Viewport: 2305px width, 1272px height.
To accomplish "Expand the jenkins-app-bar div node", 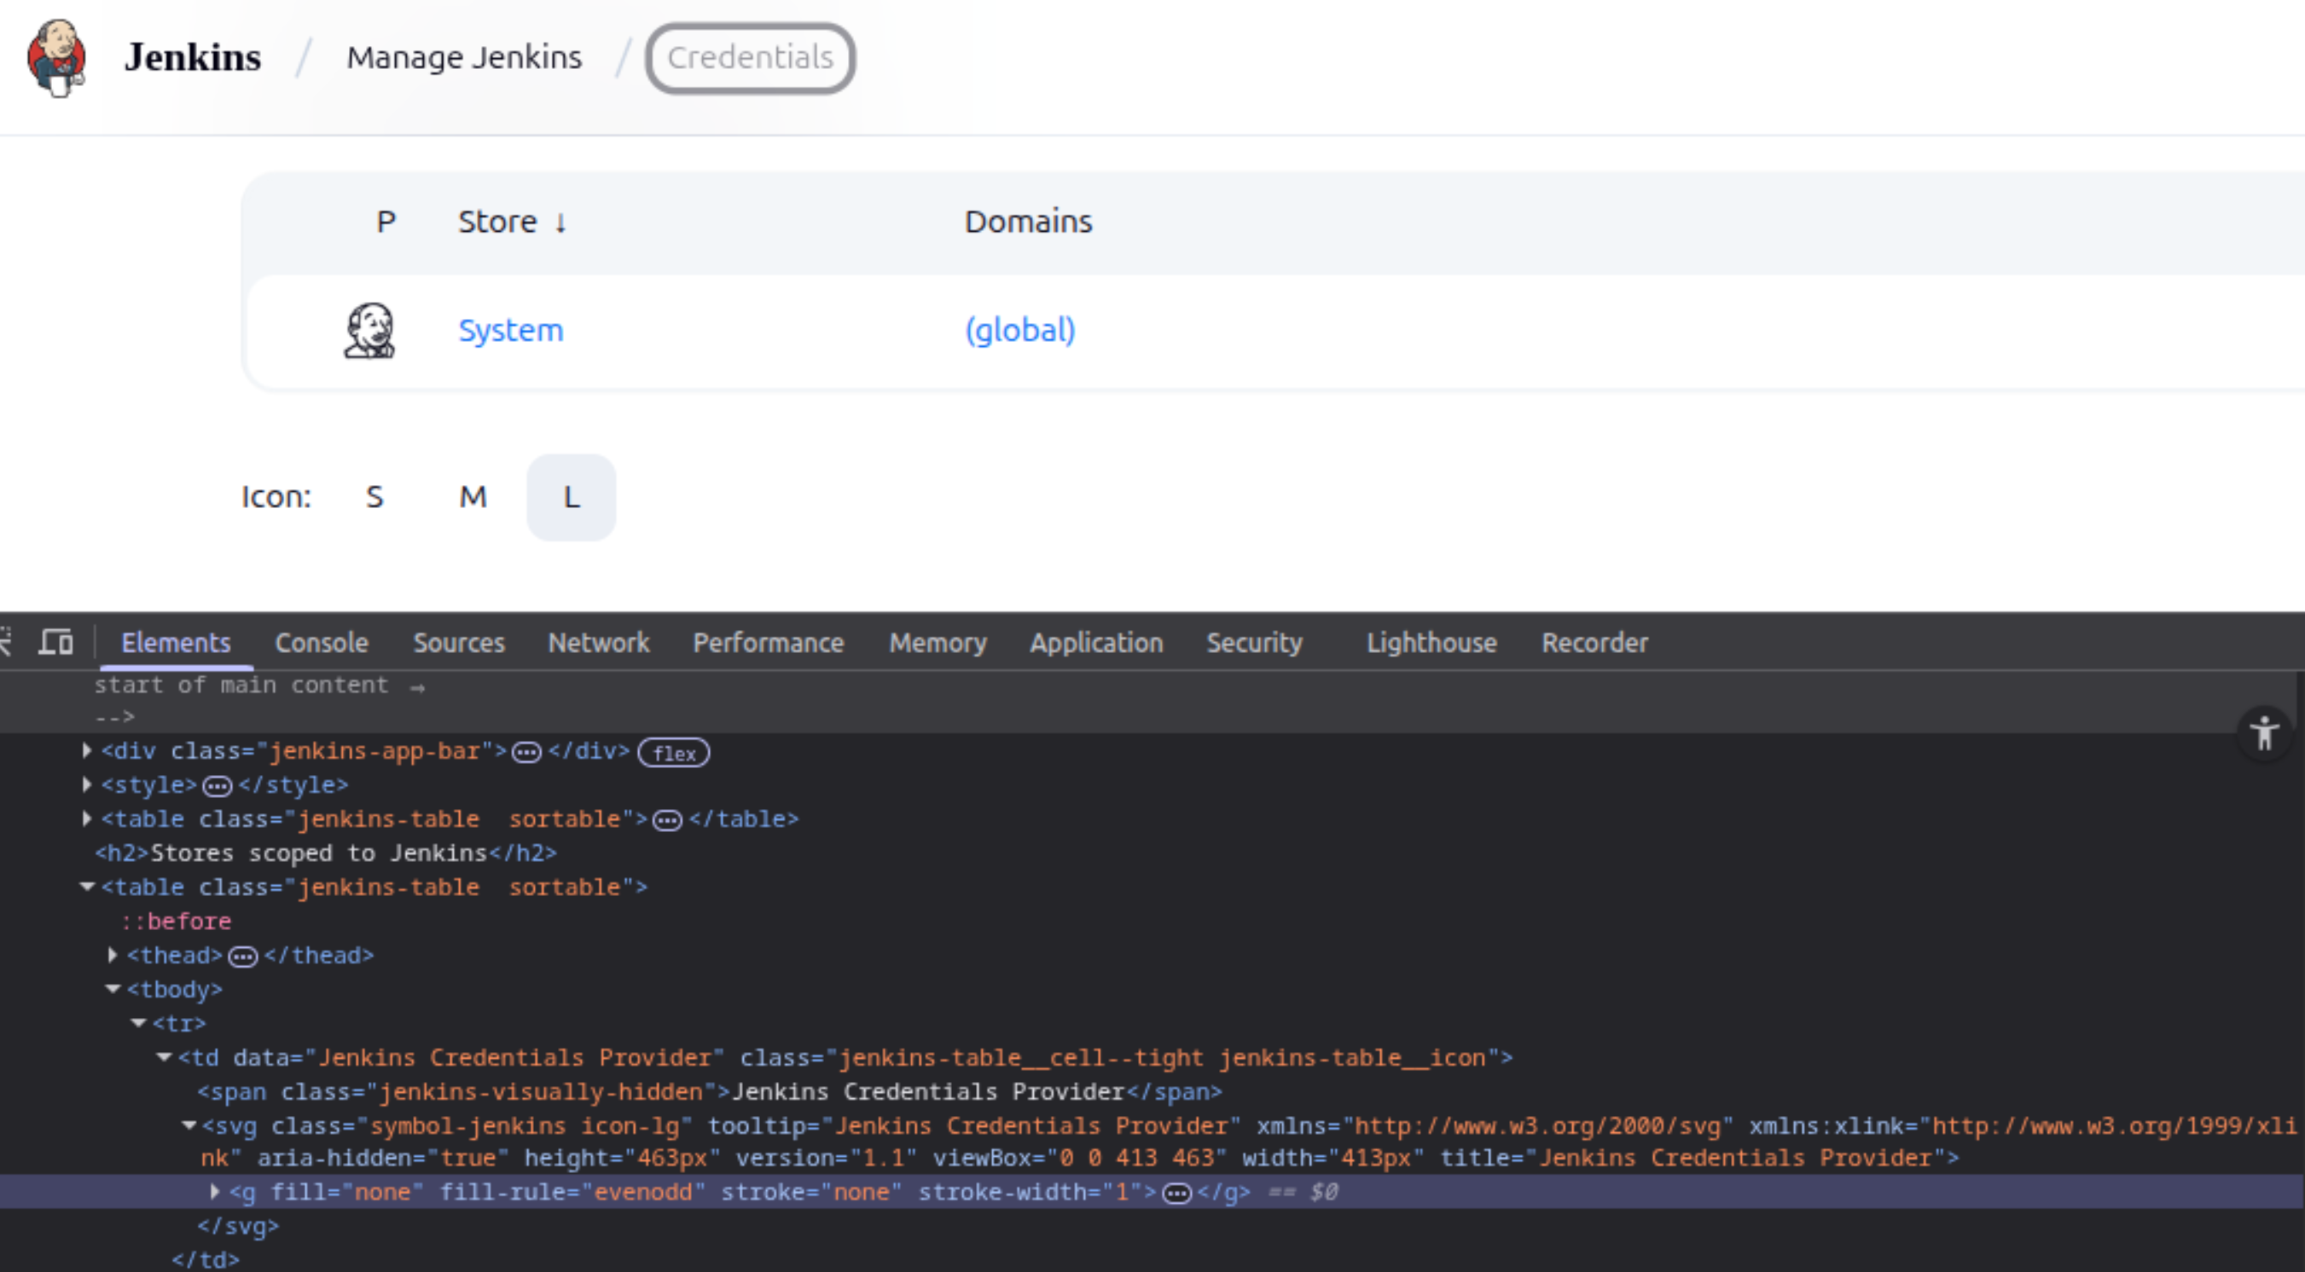I will tap(87, 750).
